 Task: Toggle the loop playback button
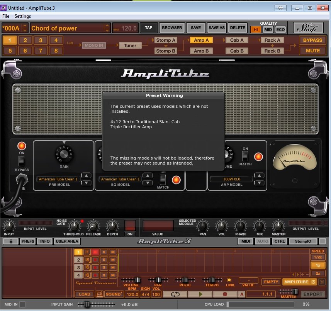click(175, 294)
